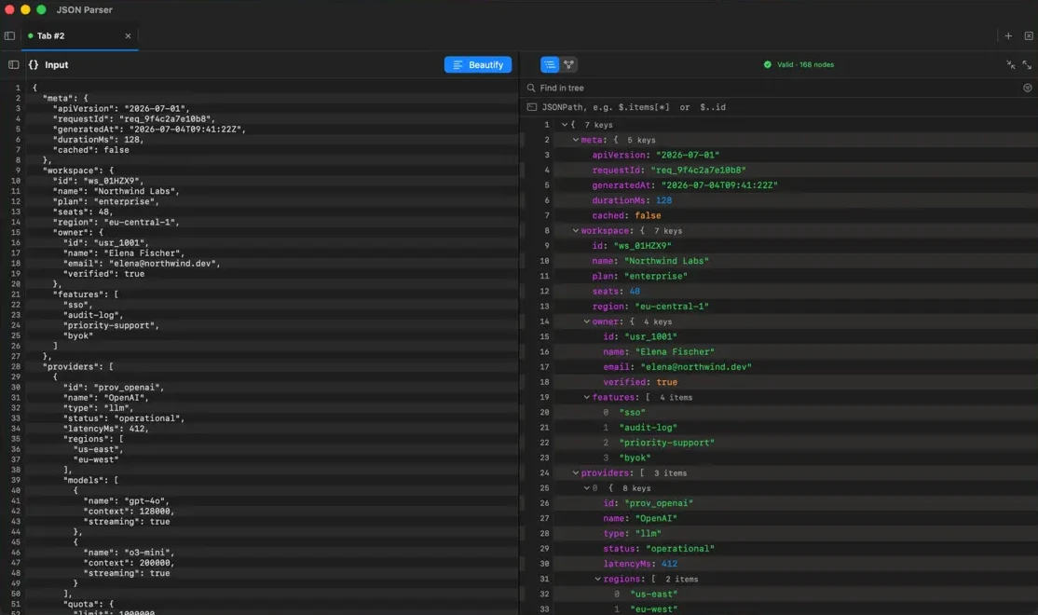The image size is (1038, 615).
Task: Click "context": 128000 in the editor
Action: coord(130,511)
